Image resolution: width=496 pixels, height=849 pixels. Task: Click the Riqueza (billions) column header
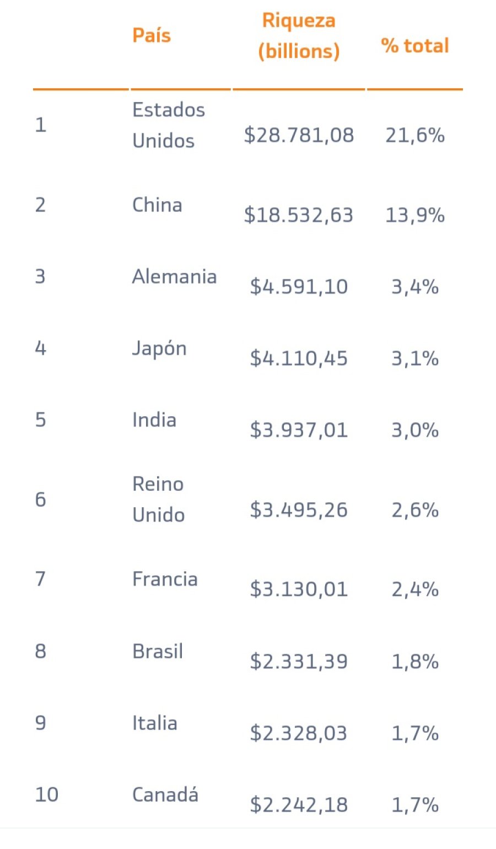click(299, 36)
